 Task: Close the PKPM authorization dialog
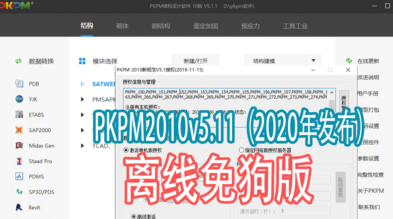348,70
